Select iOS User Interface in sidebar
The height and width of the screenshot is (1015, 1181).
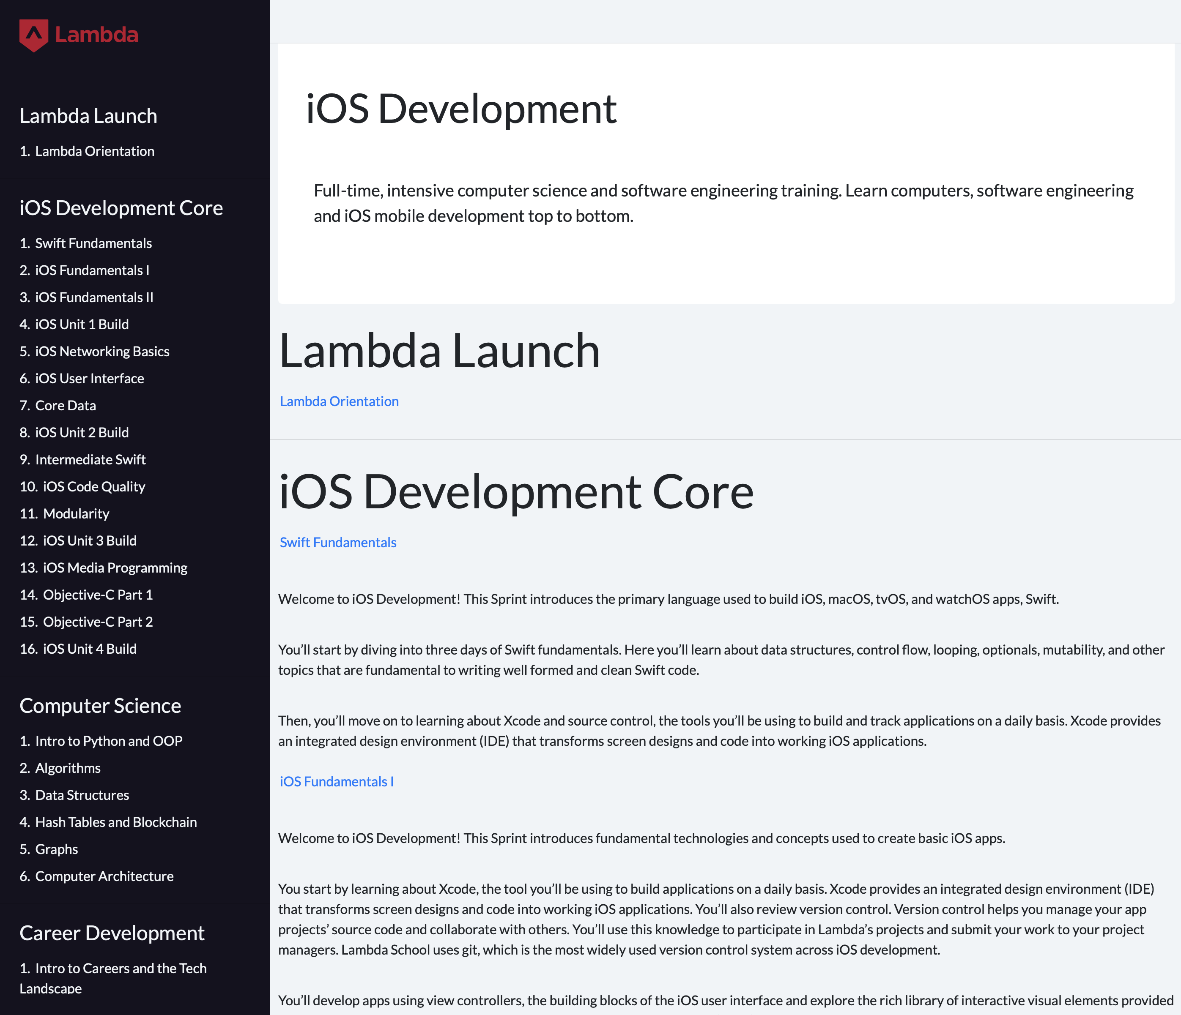click(90, 378)
